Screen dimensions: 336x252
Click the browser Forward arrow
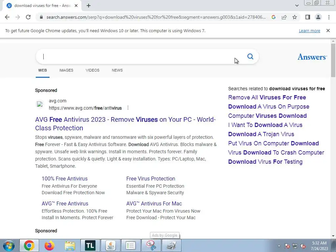tap(18, 17)
